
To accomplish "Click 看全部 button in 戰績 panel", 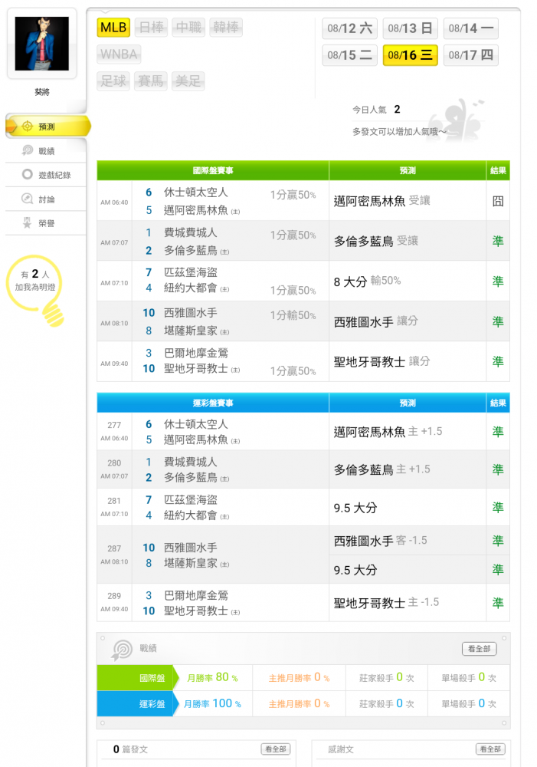I will click(x=479, y=649).
